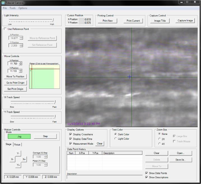Image resolution: width=201 pixels, height=184 pixels.
Task: Click the Y-Track Speed slider
Action: coord(33,117)
